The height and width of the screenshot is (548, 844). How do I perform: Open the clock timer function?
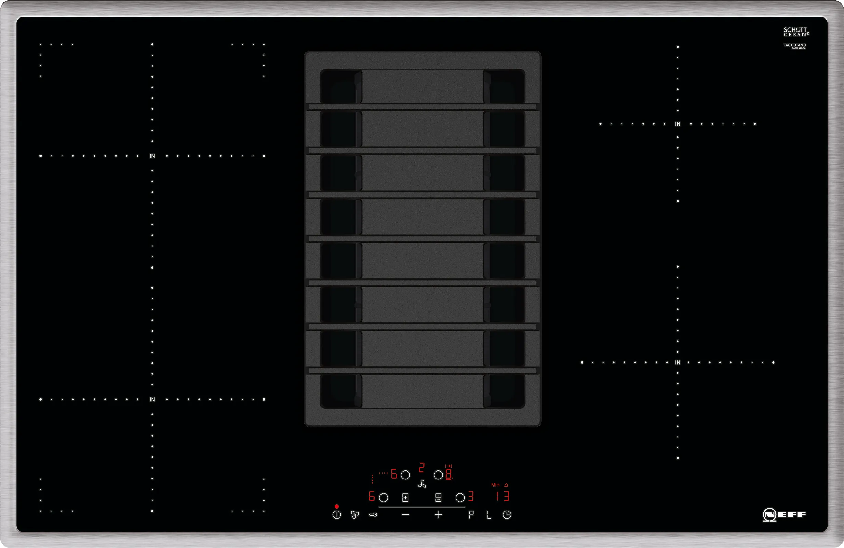click(x=507, y=515)
